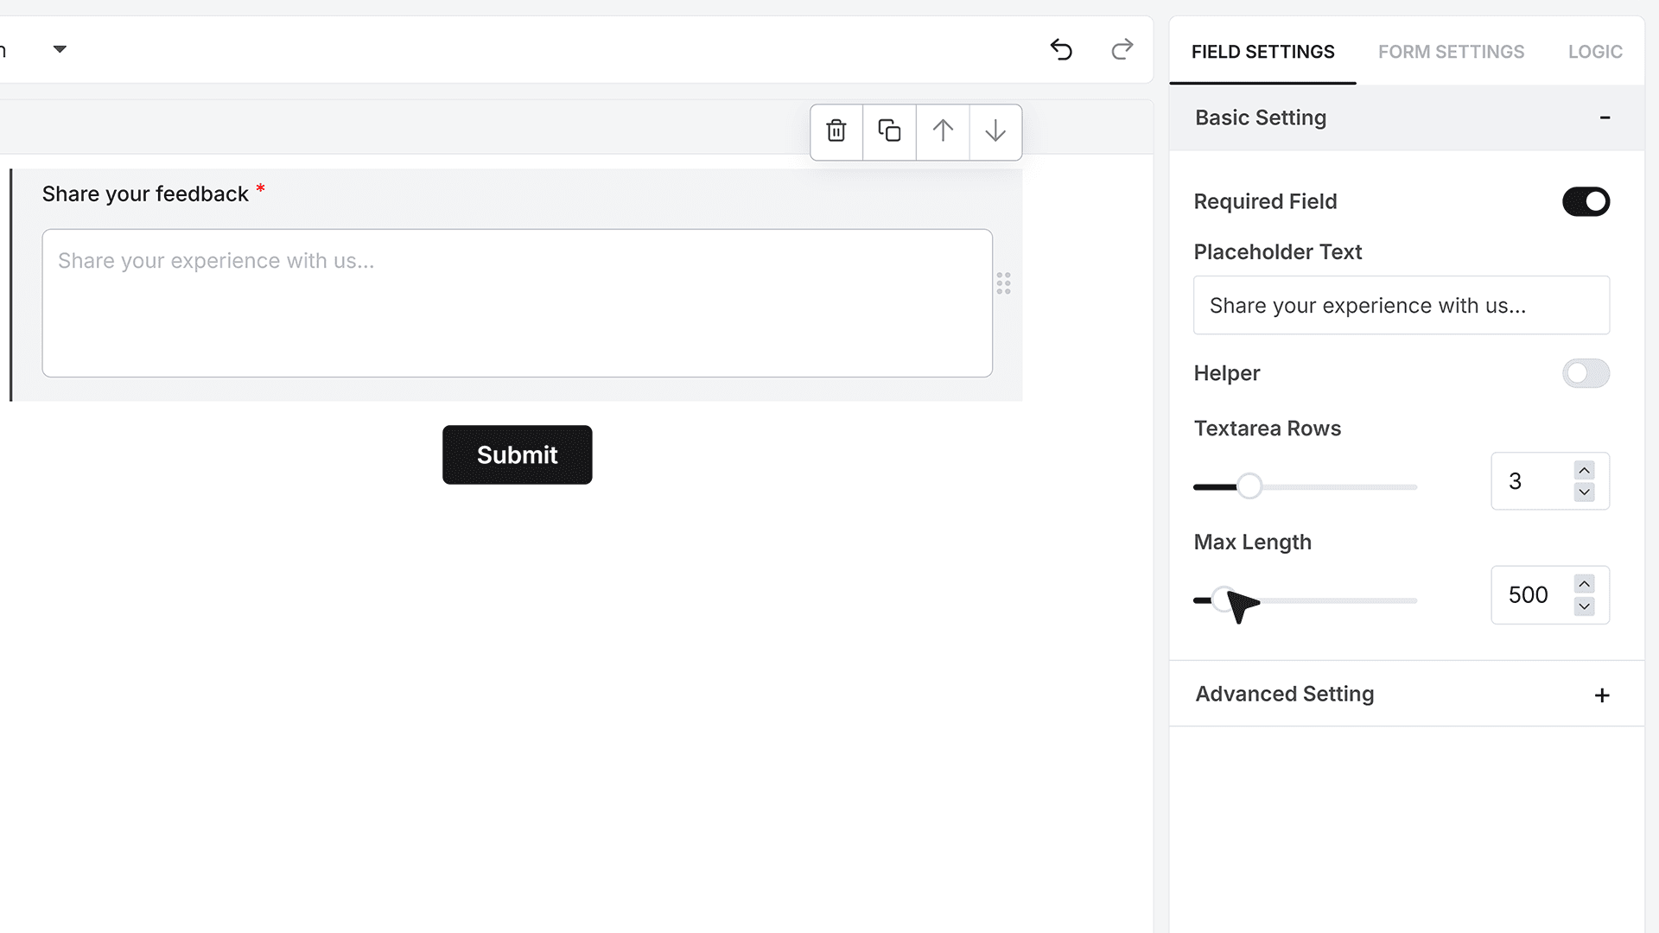Select the 'Share your feedback' field label
This screenshot has width=1659, height=933.
[145, 194]
